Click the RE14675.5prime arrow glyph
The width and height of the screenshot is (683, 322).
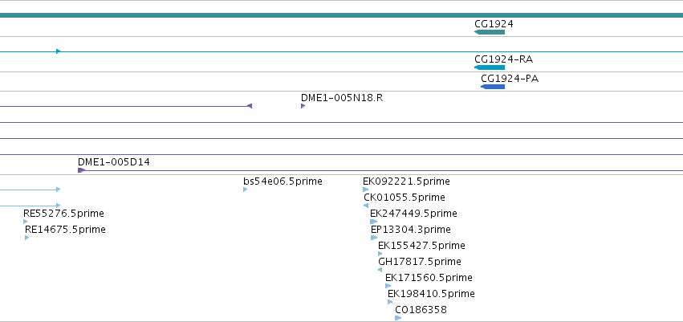pyautogui.click(x=27, y=238)
